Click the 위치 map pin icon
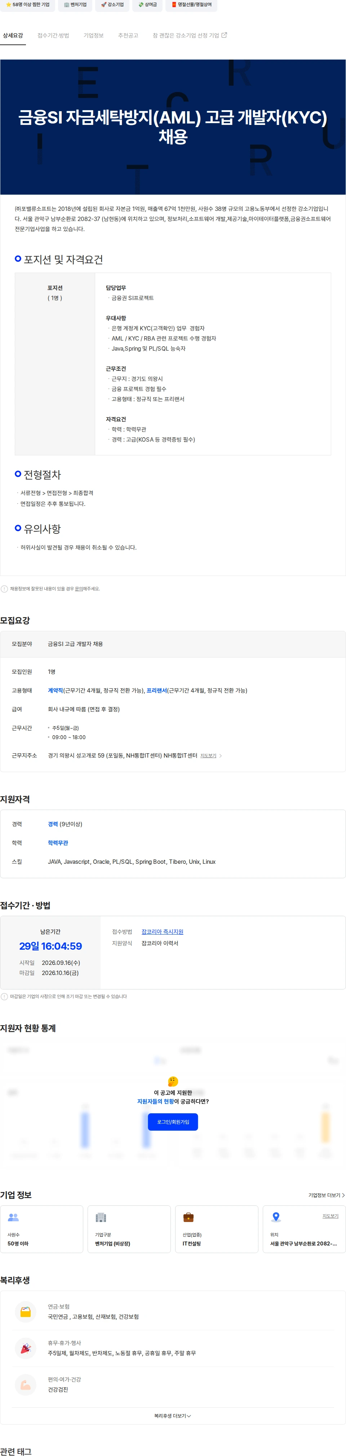Viewport: 346px width, 1456px height. pos(276,1217)
